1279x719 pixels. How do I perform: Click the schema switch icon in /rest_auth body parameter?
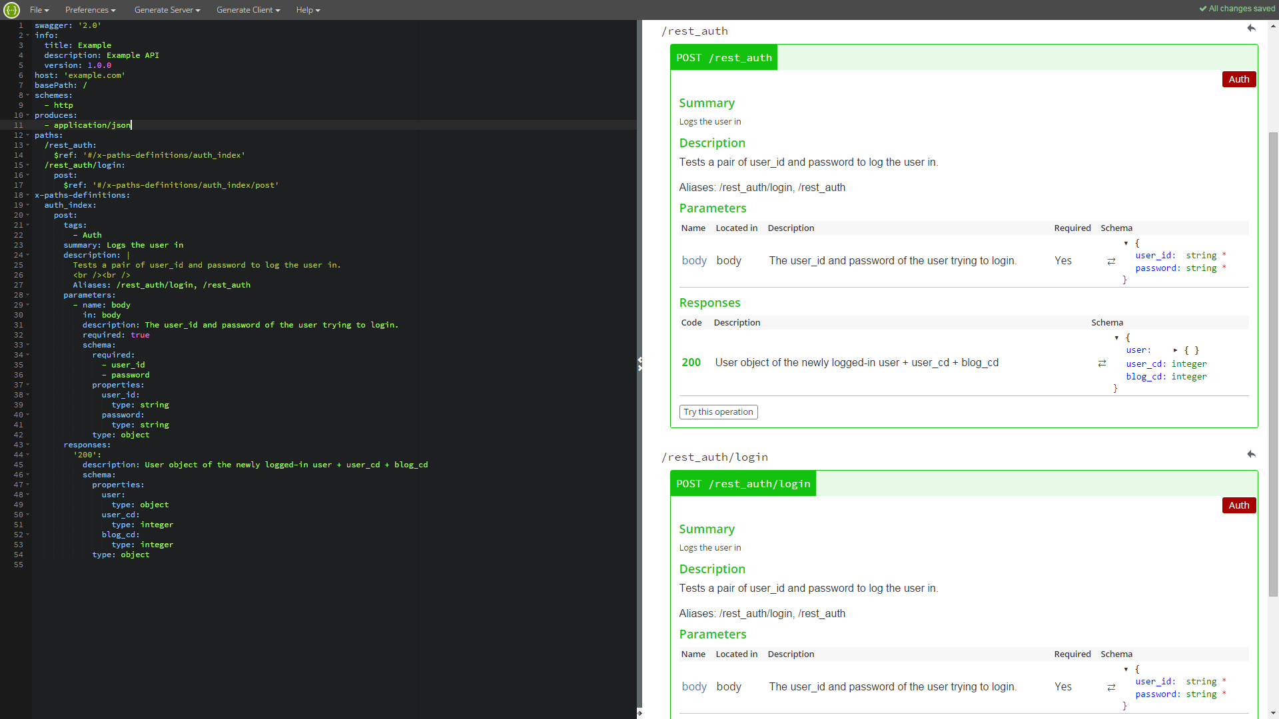pyautogui.click(x=1111, y=262)
